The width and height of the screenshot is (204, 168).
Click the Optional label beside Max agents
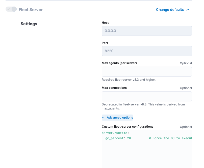(x=186, y=63)
